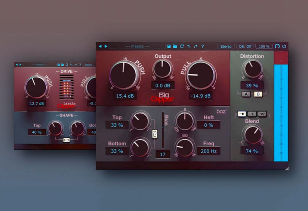
Task: Go to previous preset in Big Clipper
Action: pyautogui.click(x=100, y=46)
